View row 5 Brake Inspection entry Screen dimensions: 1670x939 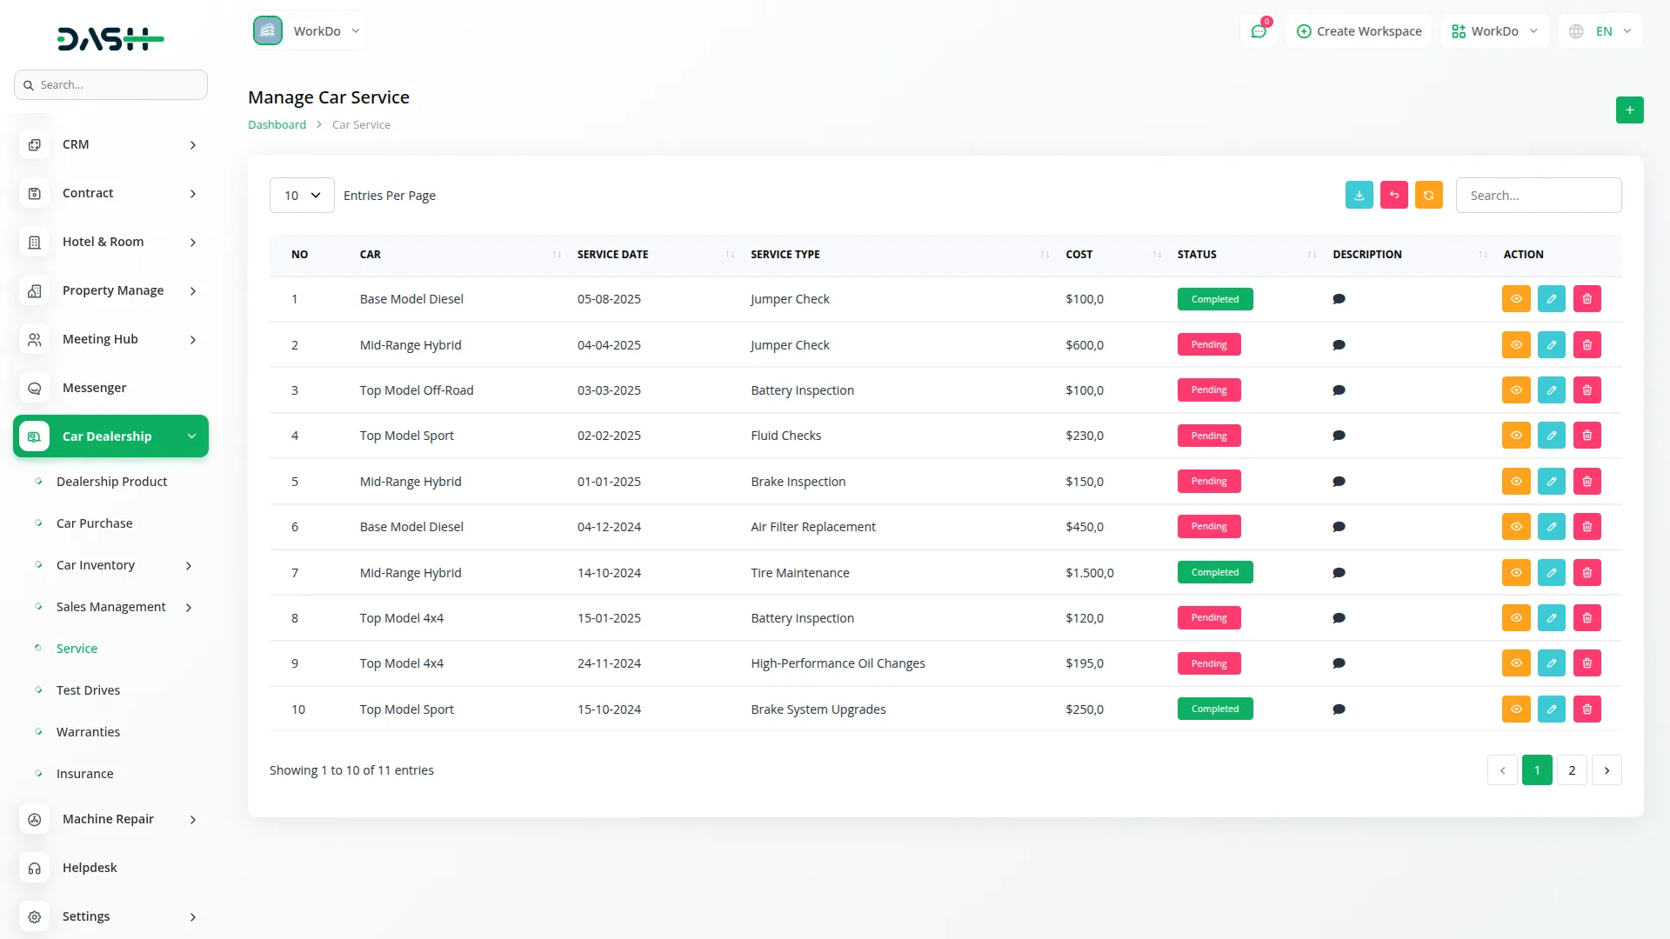click(1515, 482)
